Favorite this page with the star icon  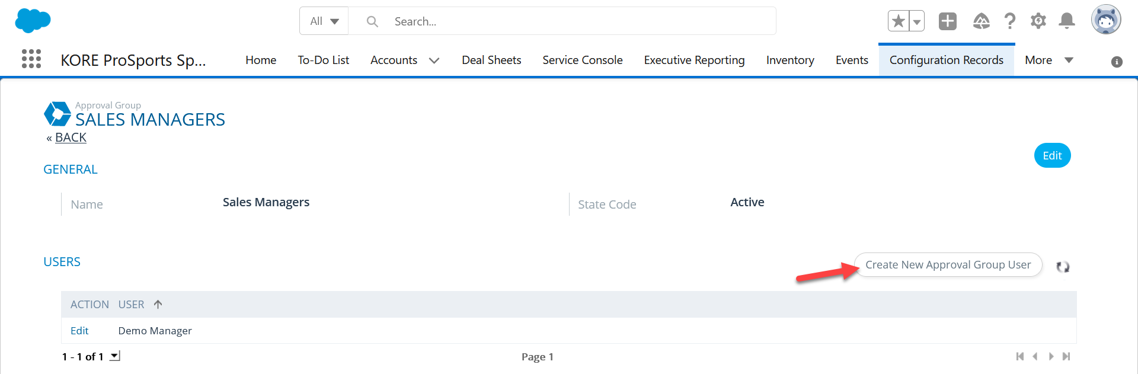tap(899, 21)
